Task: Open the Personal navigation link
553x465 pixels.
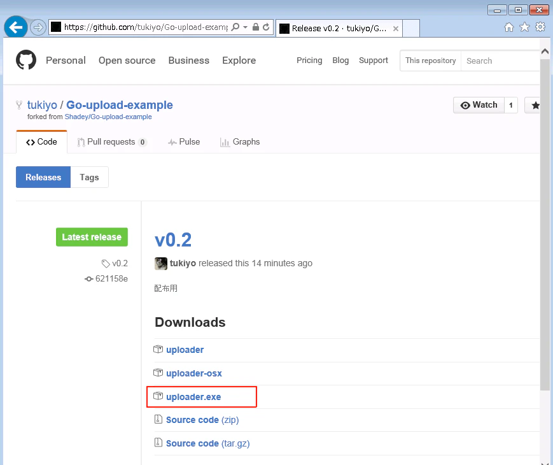Action: coord(66,61)
